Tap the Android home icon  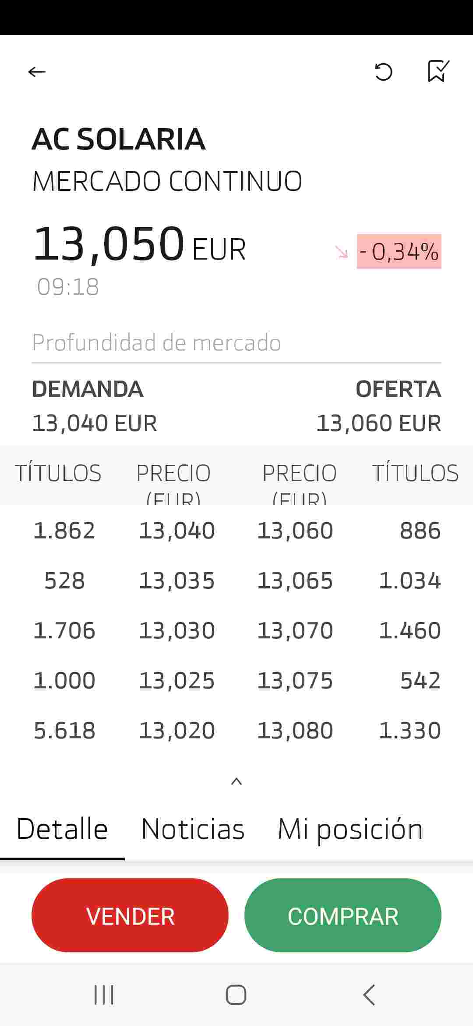[x=236, y=994]
